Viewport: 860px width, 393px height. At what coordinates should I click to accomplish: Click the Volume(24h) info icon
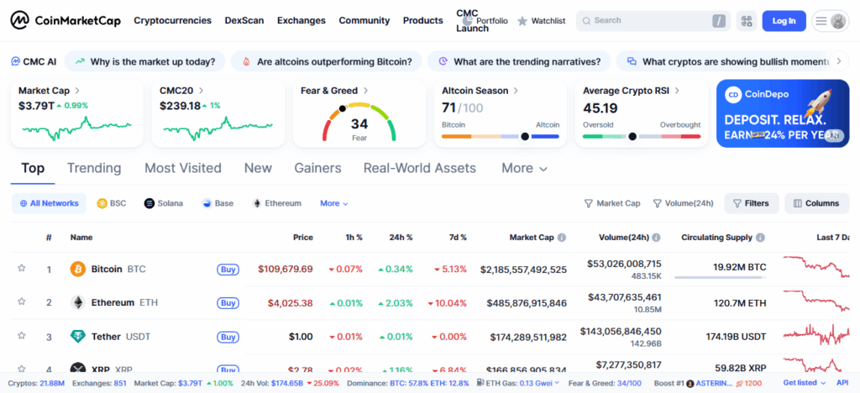point(657,238)
